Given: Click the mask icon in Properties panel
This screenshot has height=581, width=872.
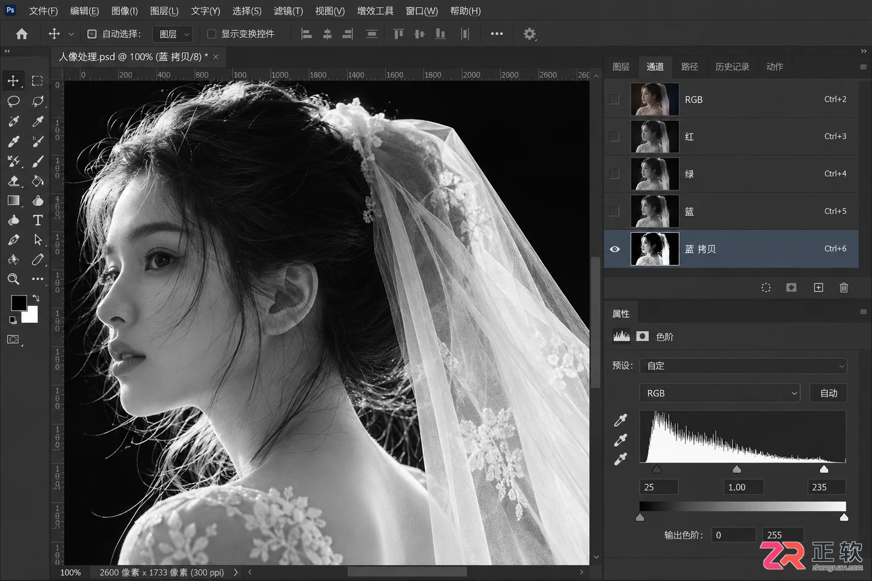Looking at the screenshot, I should (642, 336).
